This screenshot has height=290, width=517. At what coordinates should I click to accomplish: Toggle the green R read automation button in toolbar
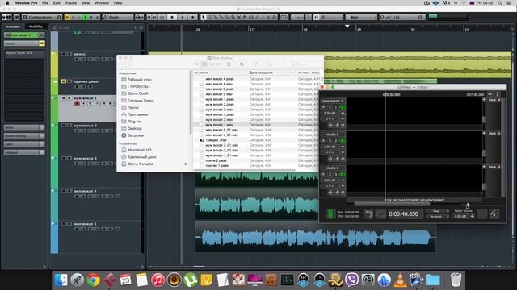tap(86, 17)
